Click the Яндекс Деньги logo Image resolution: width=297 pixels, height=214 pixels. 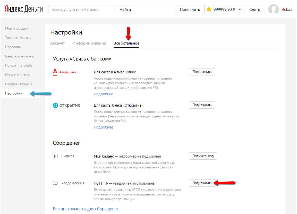(24, 9)
